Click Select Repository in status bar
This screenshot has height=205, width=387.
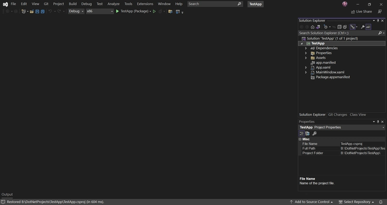click(x=357, y=202)
